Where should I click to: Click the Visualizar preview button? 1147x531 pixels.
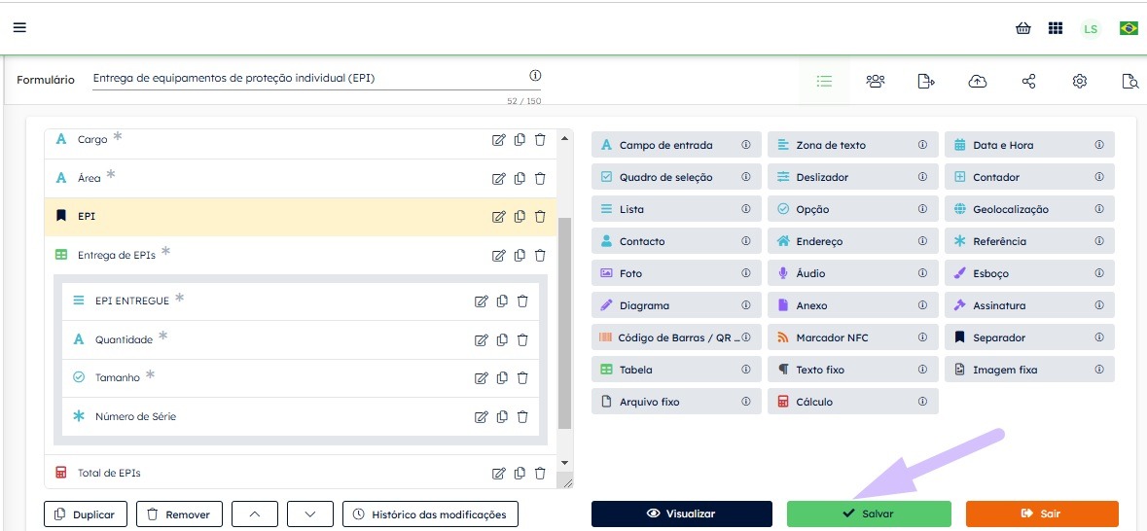[682, 513]
